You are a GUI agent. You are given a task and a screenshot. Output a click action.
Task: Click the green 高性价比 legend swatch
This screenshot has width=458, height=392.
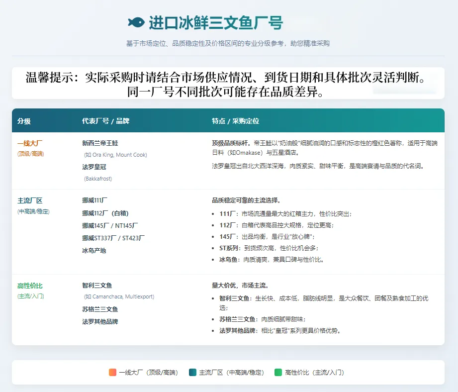pyautogui.click(x=278, y=373)
